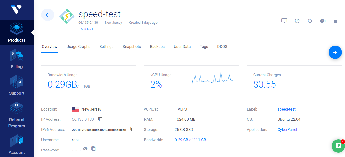Click the bandwidth usage link
The width and height of the screenshot is (345, 157).
[x=190, y=140]
